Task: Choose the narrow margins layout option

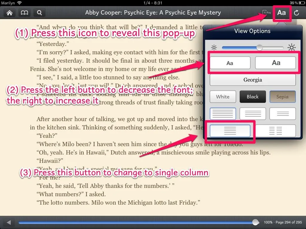Action: tap(223, 114)
